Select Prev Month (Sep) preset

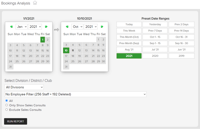tap(129, 43)
